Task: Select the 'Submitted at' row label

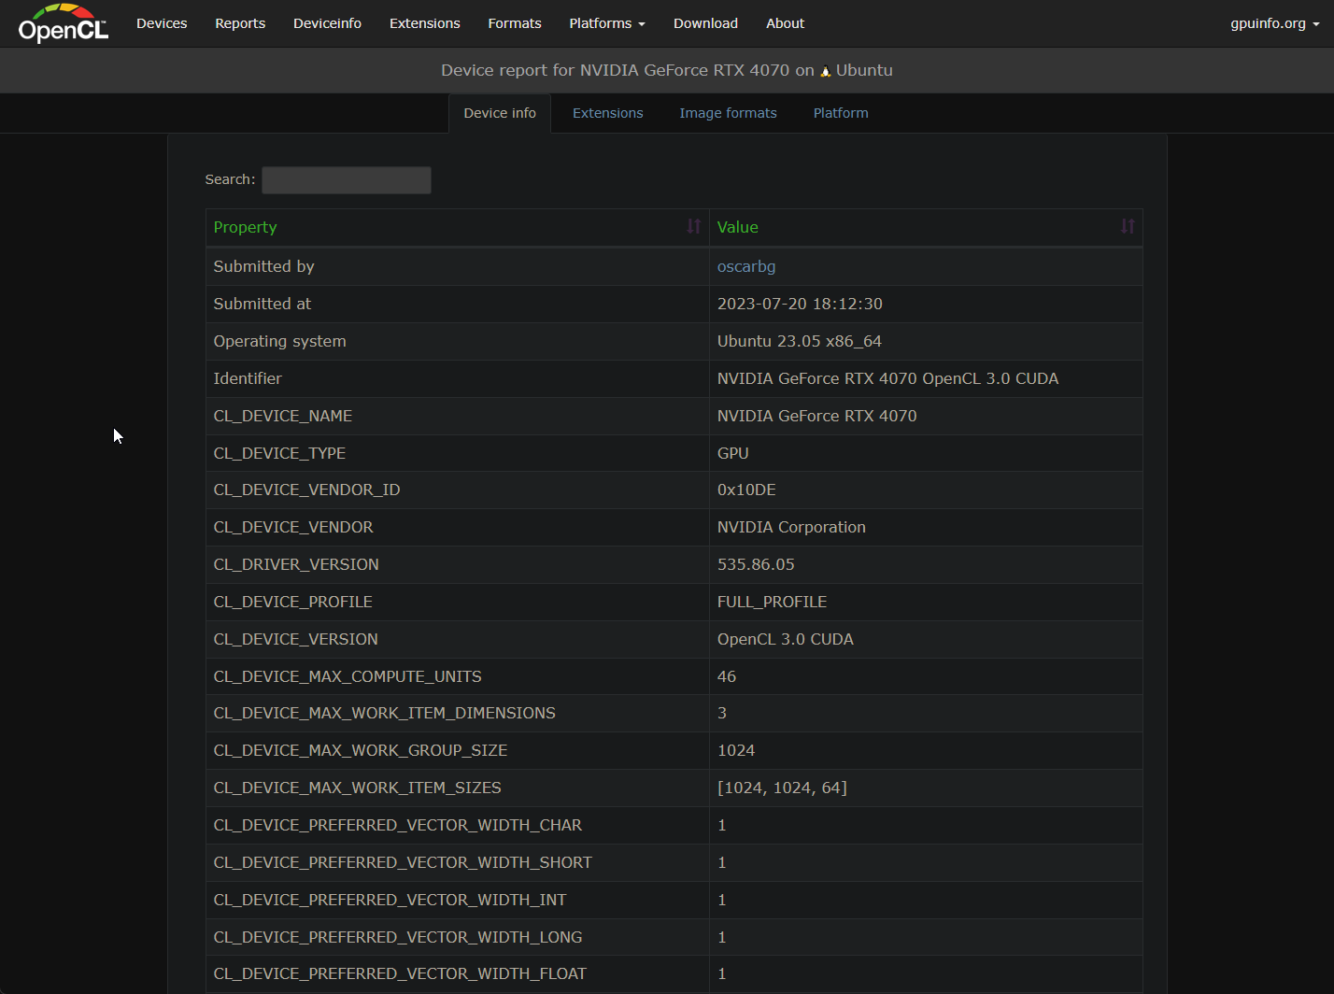Action: (263, 304)
